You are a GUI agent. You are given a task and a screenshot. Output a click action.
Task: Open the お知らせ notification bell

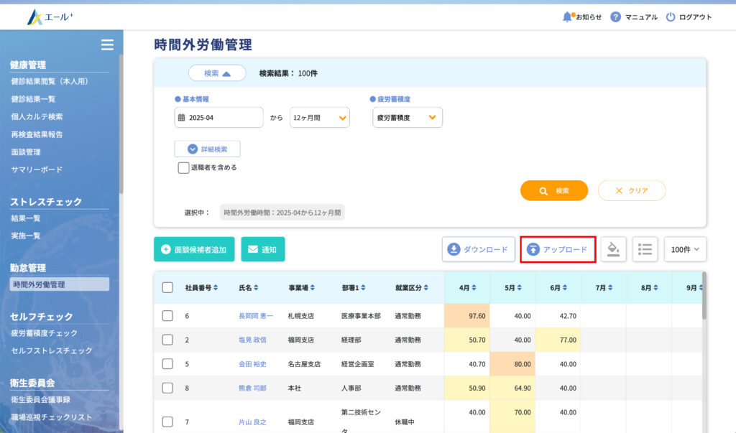568,17
